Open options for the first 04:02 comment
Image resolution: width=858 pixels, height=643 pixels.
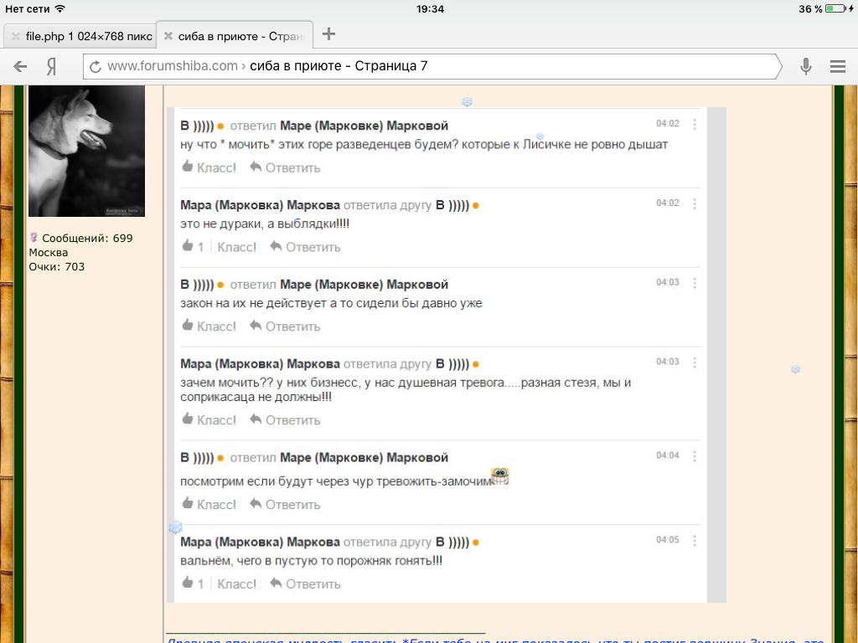[695, 124]
